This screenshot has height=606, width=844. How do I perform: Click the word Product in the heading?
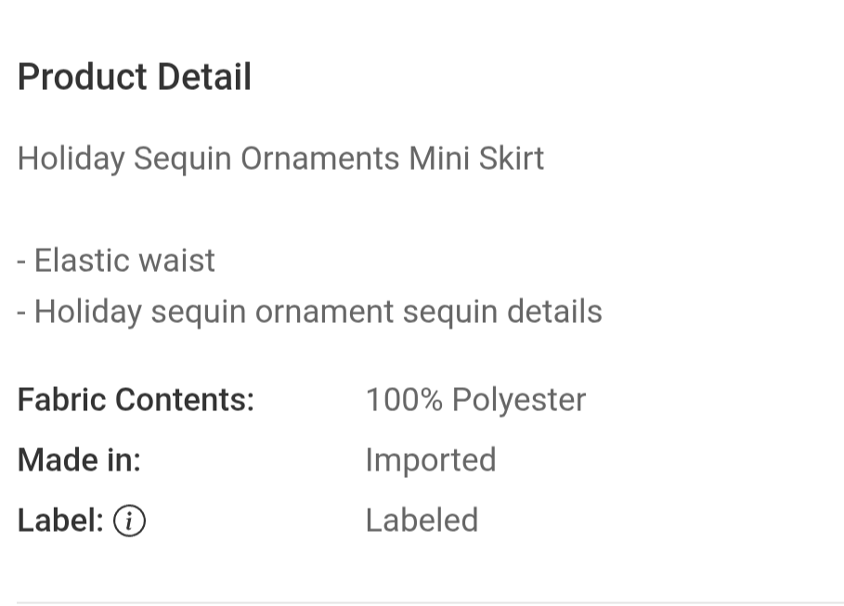point(82,77)
